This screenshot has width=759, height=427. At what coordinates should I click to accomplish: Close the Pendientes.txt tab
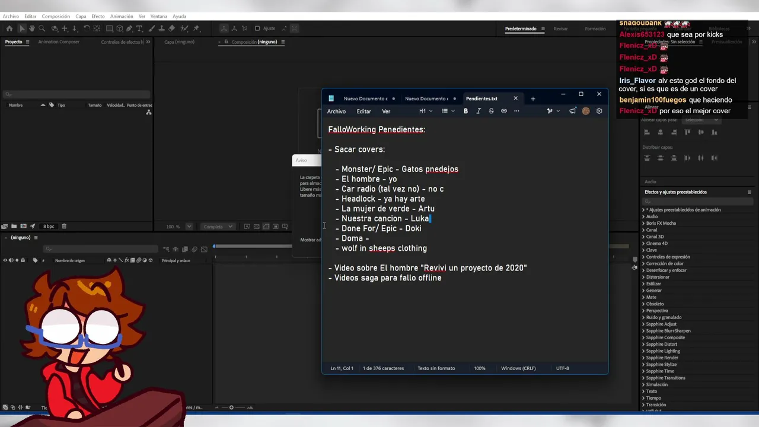515,98
